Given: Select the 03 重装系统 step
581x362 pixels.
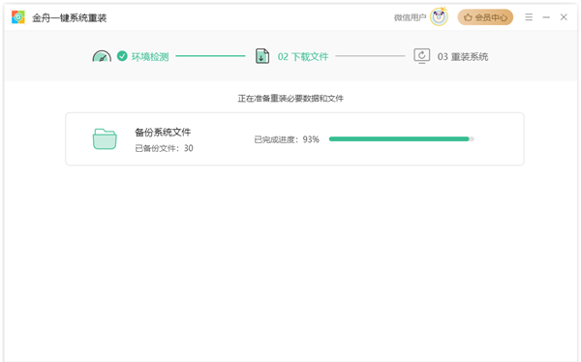Looking at the screenshot, I should coord(463,57).
